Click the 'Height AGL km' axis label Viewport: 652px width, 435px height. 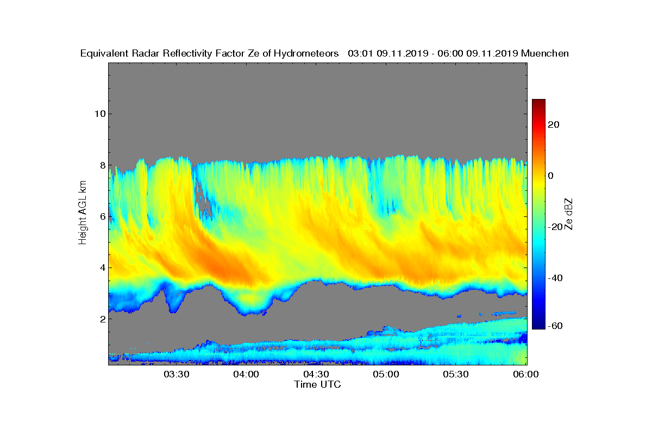[83, 213]
